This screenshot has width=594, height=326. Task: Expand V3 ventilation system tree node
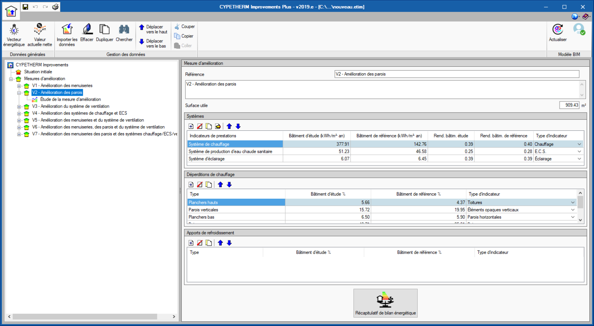point(19,106)
